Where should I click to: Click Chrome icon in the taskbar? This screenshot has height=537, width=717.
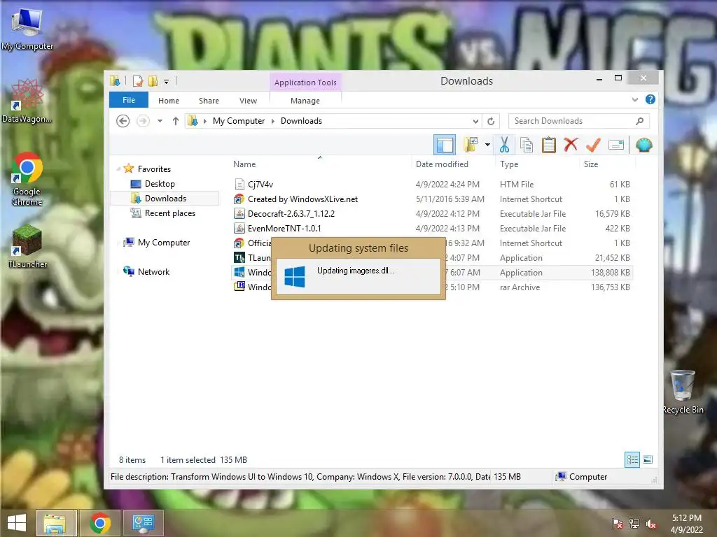[x=100, y=523]
